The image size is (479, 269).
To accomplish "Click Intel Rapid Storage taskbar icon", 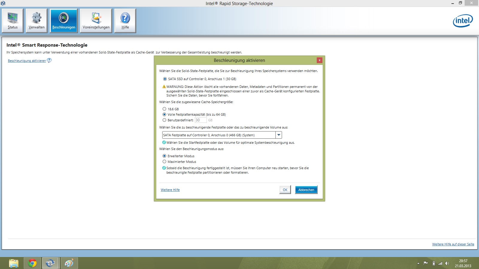I will pyautogui.click(x=50, y=263).
